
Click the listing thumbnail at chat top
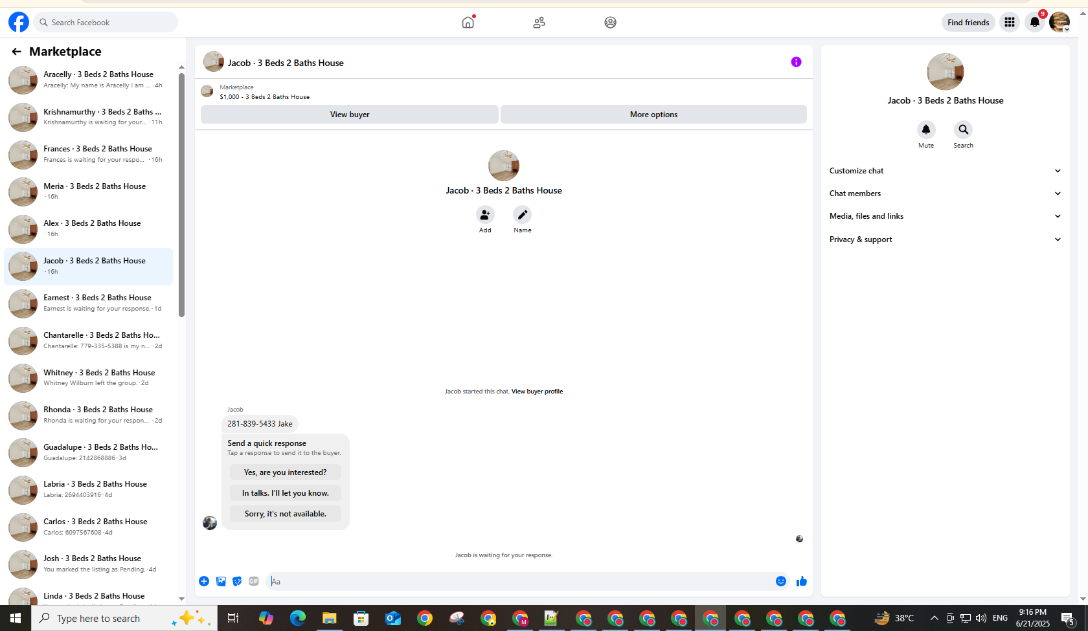click(x=207, y=91)
